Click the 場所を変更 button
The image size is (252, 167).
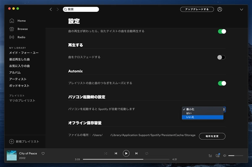pyautogui.click(x=212, y=136)
